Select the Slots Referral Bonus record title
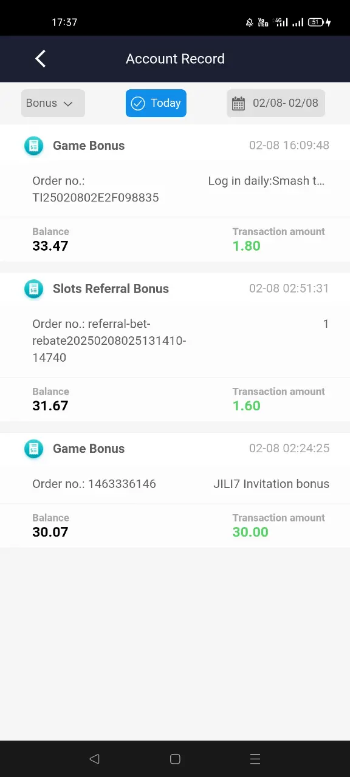Viewport: 350px width, 777px height. point(111,289)
